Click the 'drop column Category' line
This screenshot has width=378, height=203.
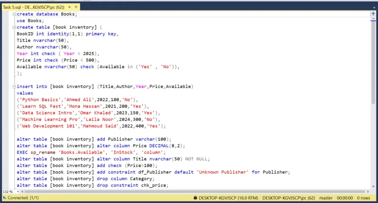point(85,179)
